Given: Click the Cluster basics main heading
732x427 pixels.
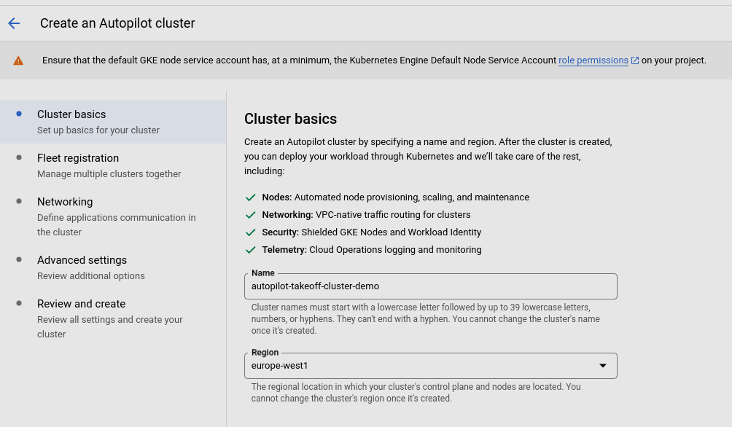Looking at the screenshot, I should coord(290,119).
